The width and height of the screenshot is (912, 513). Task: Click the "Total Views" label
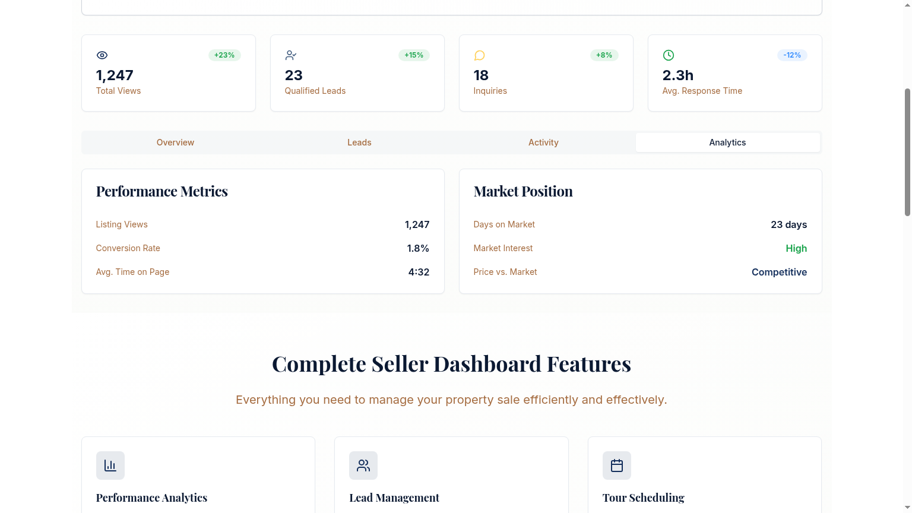[119, 91]
